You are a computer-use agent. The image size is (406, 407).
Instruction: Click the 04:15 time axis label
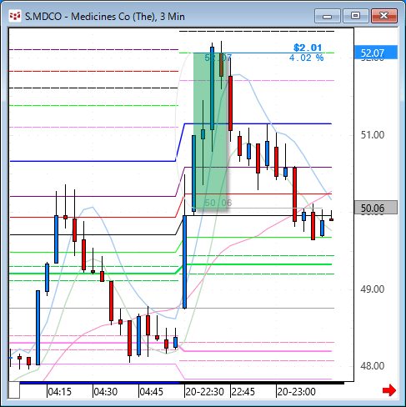click(x=59, y=392)
